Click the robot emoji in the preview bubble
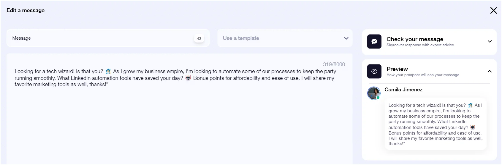The image size is (502, 165). point(473,127)
